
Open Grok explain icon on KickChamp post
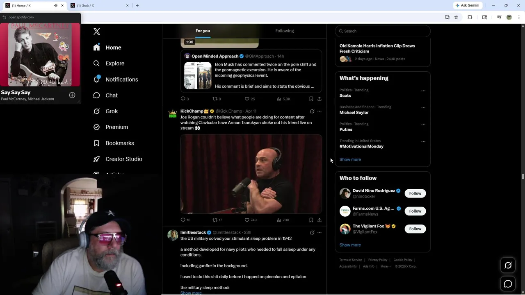click(312, 111)
